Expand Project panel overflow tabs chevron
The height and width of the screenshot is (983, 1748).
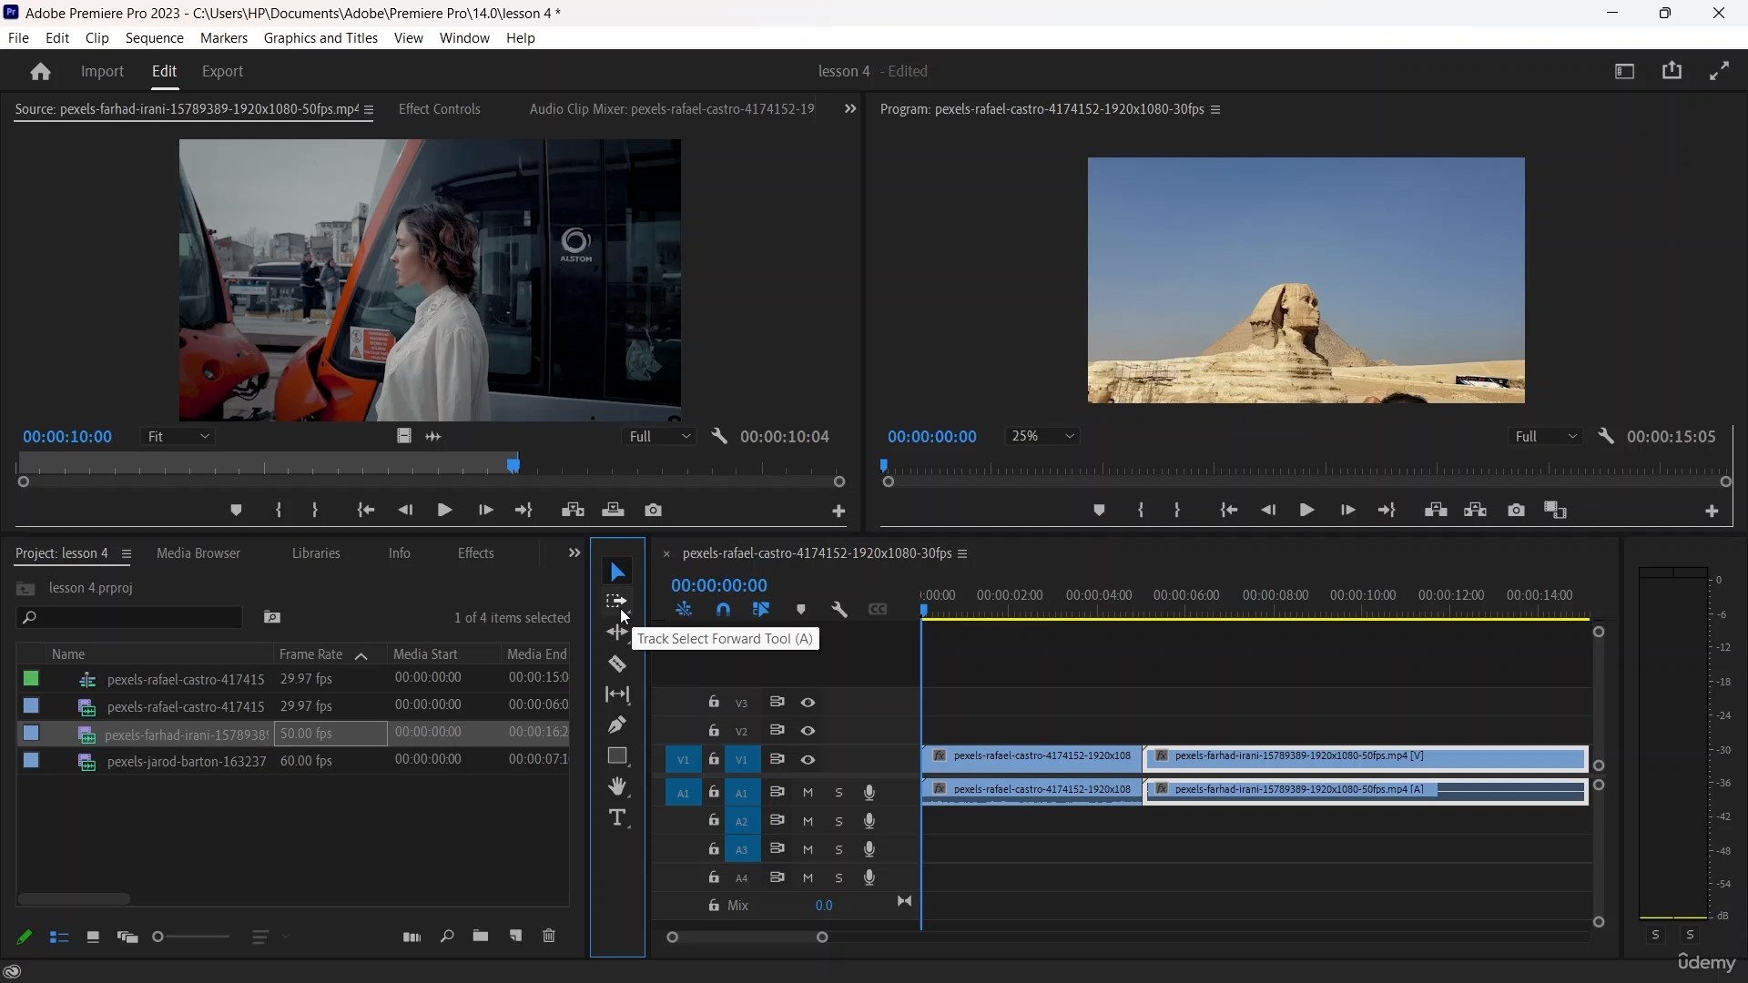574,553
